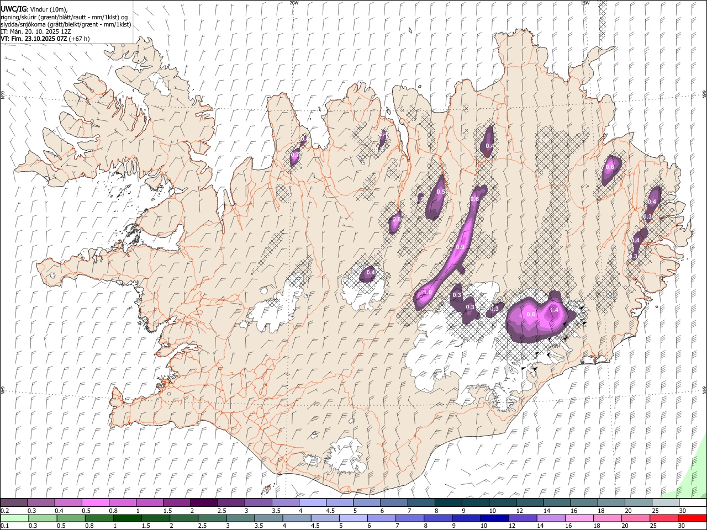Pick the darkest green 1 swatch in the rain legend
Screen dimensions: 707x530
[127, 518]
